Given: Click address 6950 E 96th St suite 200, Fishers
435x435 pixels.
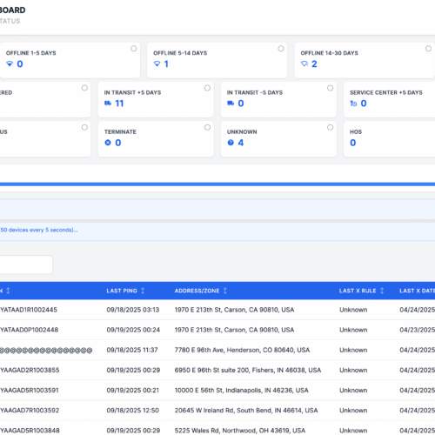Looking at the screenshot, I should (x=248, y=370).
